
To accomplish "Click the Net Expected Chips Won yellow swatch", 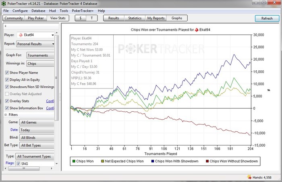I will 102,161.
